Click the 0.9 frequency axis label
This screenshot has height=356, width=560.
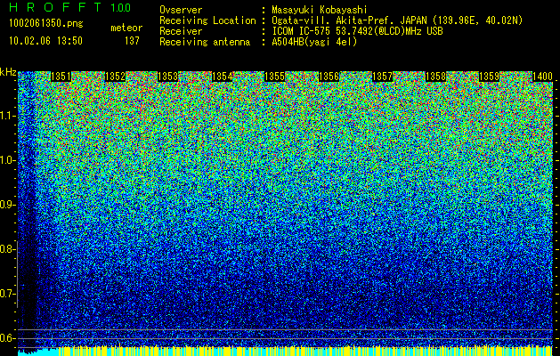click(x=7, y=205)
